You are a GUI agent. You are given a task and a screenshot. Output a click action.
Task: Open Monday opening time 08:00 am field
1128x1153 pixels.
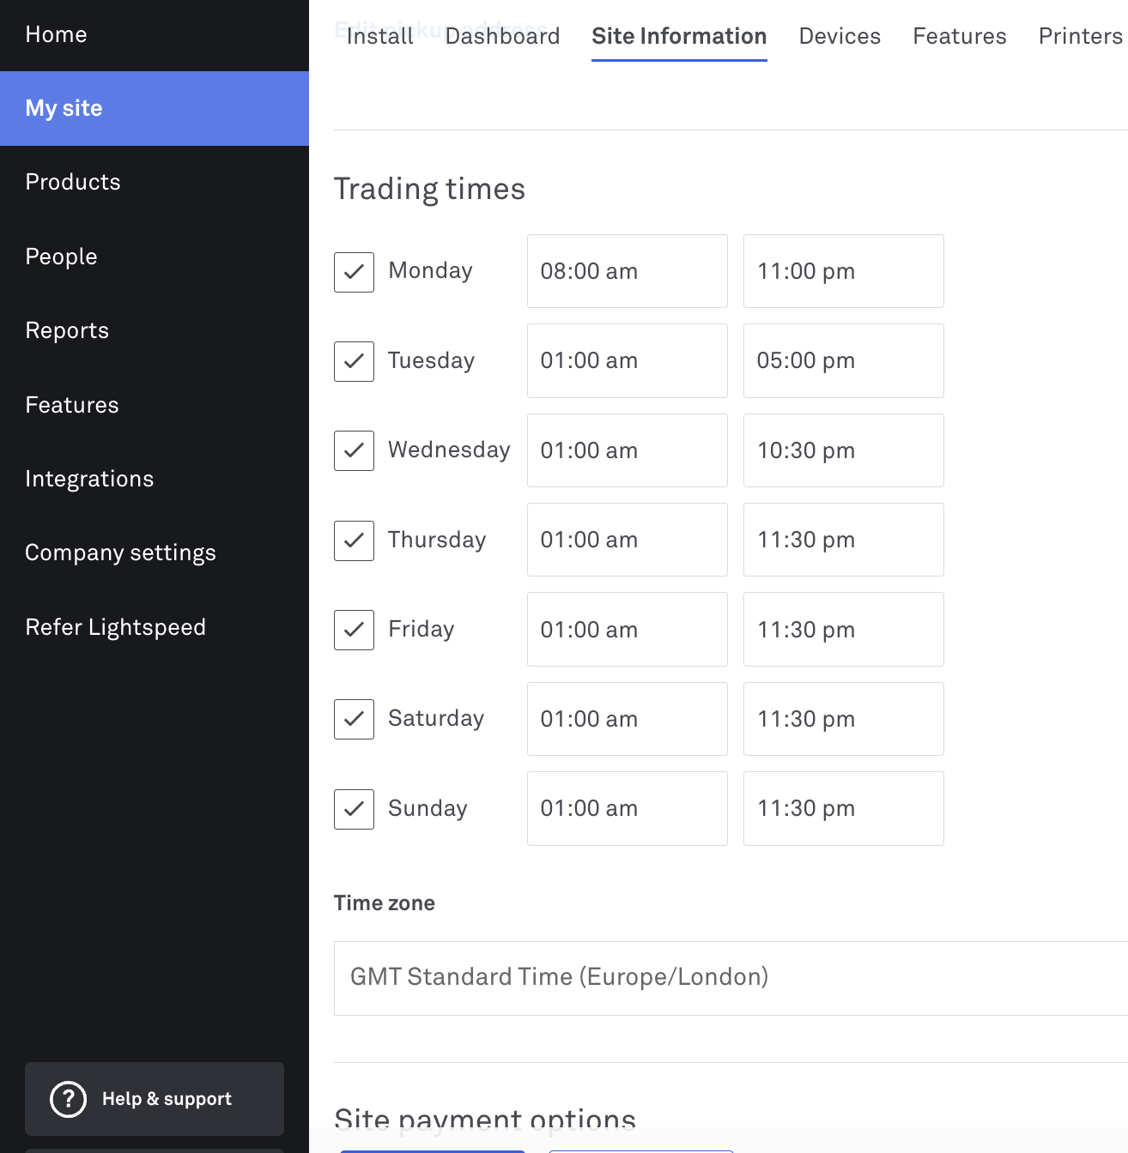coord(628,271)
